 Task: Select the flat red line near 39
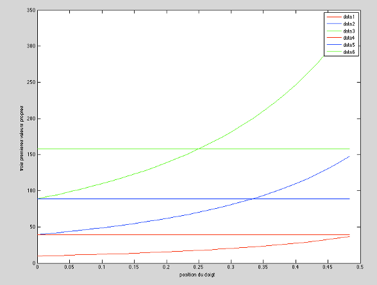coord(194,234)
